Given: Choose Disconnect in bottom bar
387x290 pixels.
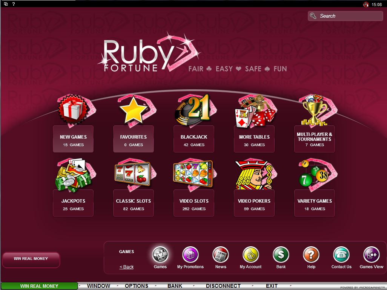Looking at the screenshot, I should coord(223,286).
